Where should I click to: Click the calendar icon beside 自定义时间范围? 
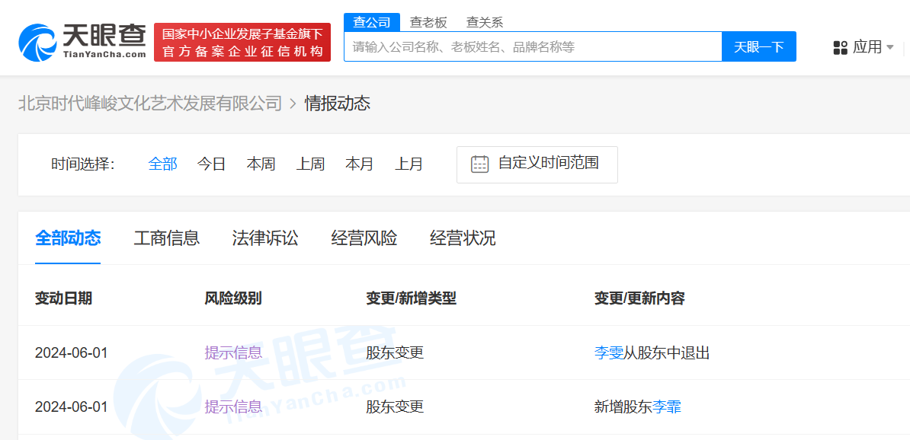pyautogui.click(x=479, y=163)
